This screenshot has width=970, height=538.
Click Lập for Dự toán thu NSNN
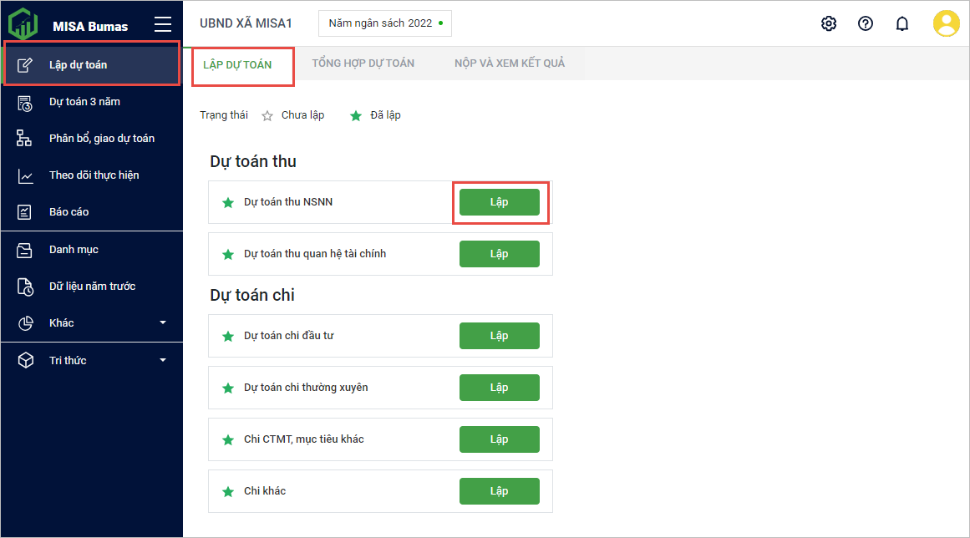[x=499, y=202]
